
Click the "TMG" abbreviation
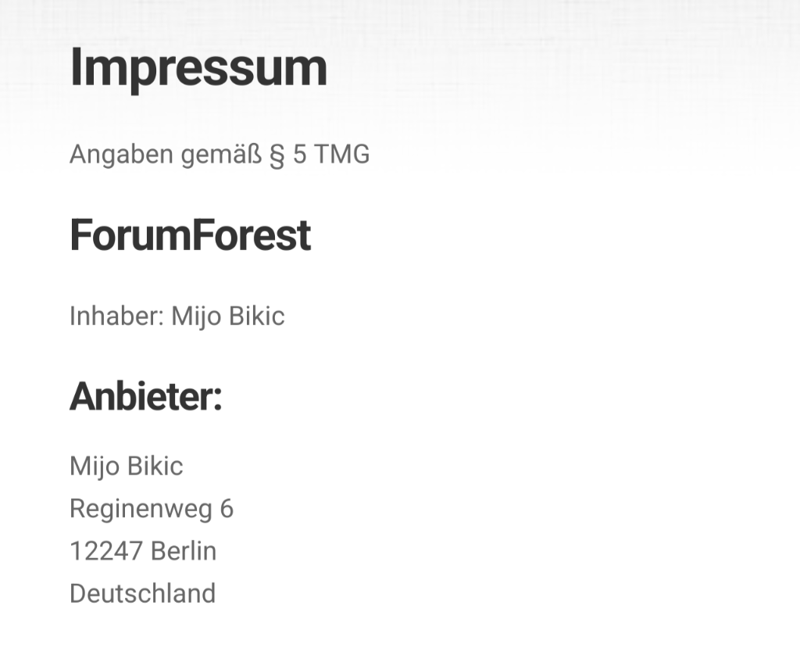pyautogui.click(x=342, y=155)
